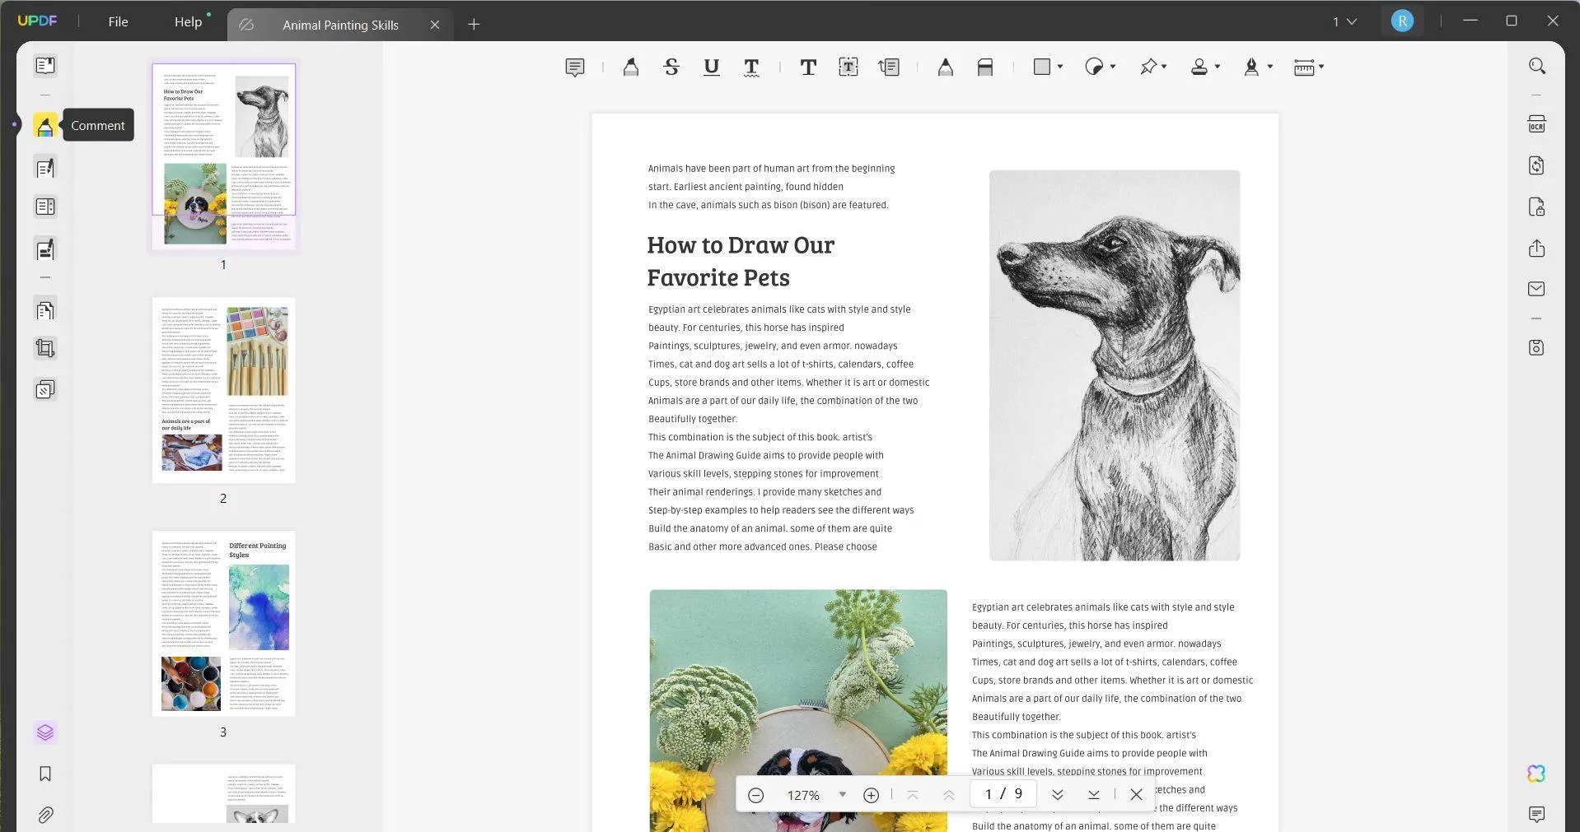Open the attachments paperclip panel
Viewport: 1580px width, 832px height.
click(45, 815)
